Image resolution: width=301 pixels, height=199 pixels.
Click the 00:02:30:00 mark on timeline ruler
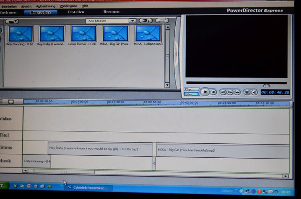click(189, 103)
